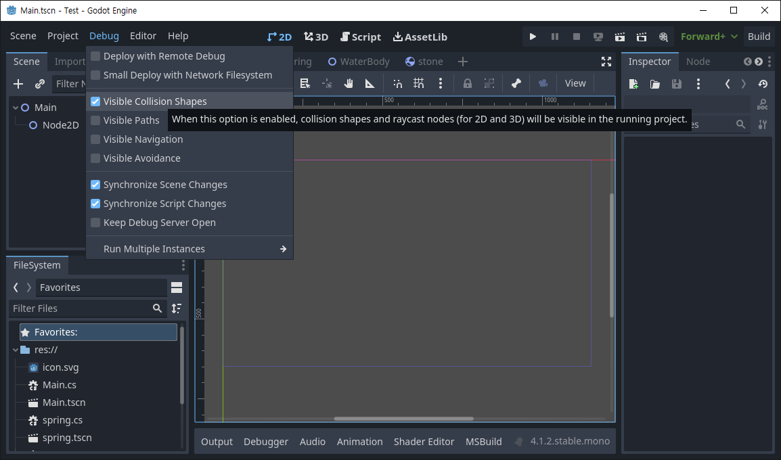Collapse the Main node tree
Screen dimensions: 781x460
[16, 108]
